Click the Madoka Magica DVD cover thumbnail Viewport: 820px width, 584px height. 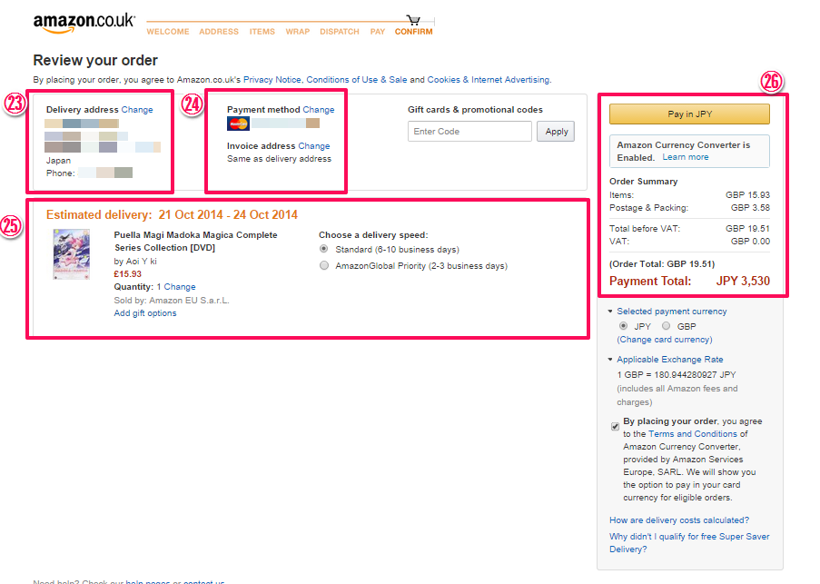(x=72, y=254)
